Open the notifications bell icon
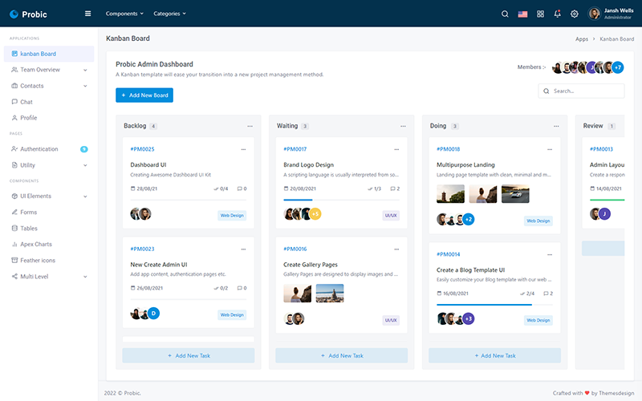642x401 pixels. pos(557,14)
